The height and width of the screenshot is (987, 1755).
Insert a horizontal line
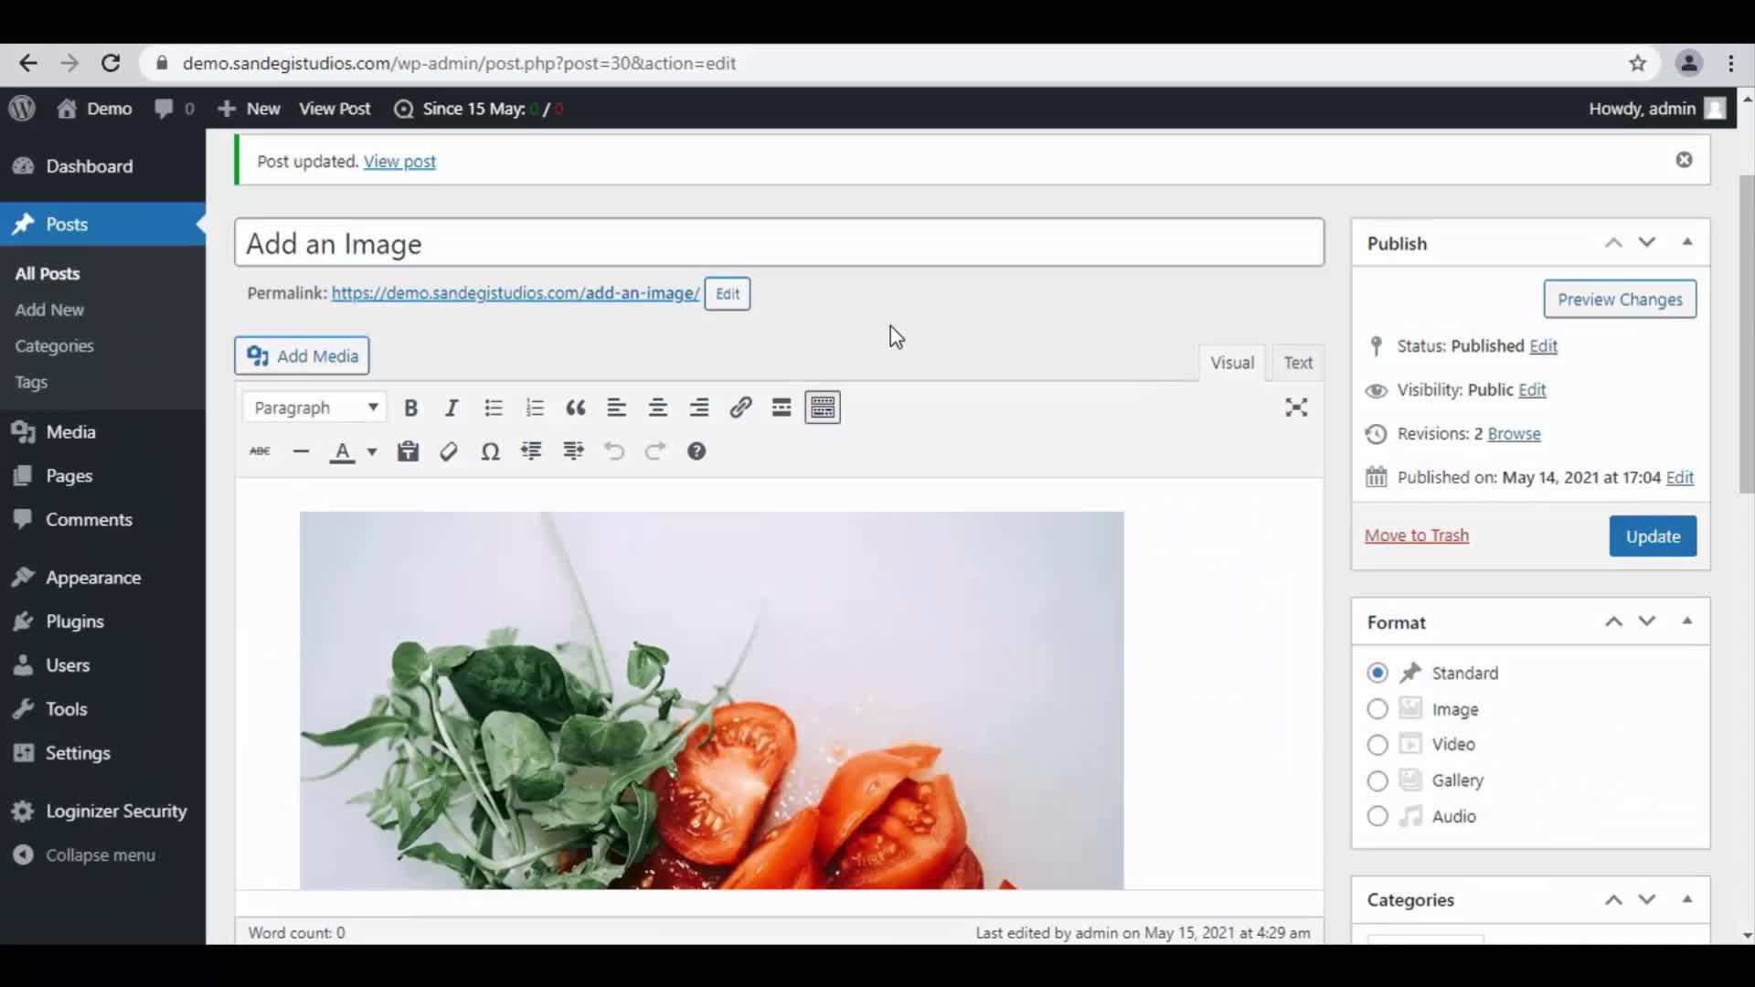click(301, 451)
